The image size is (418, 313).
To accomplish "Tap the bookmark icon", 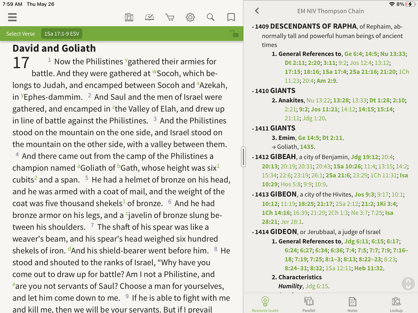I will coord(231,17).
